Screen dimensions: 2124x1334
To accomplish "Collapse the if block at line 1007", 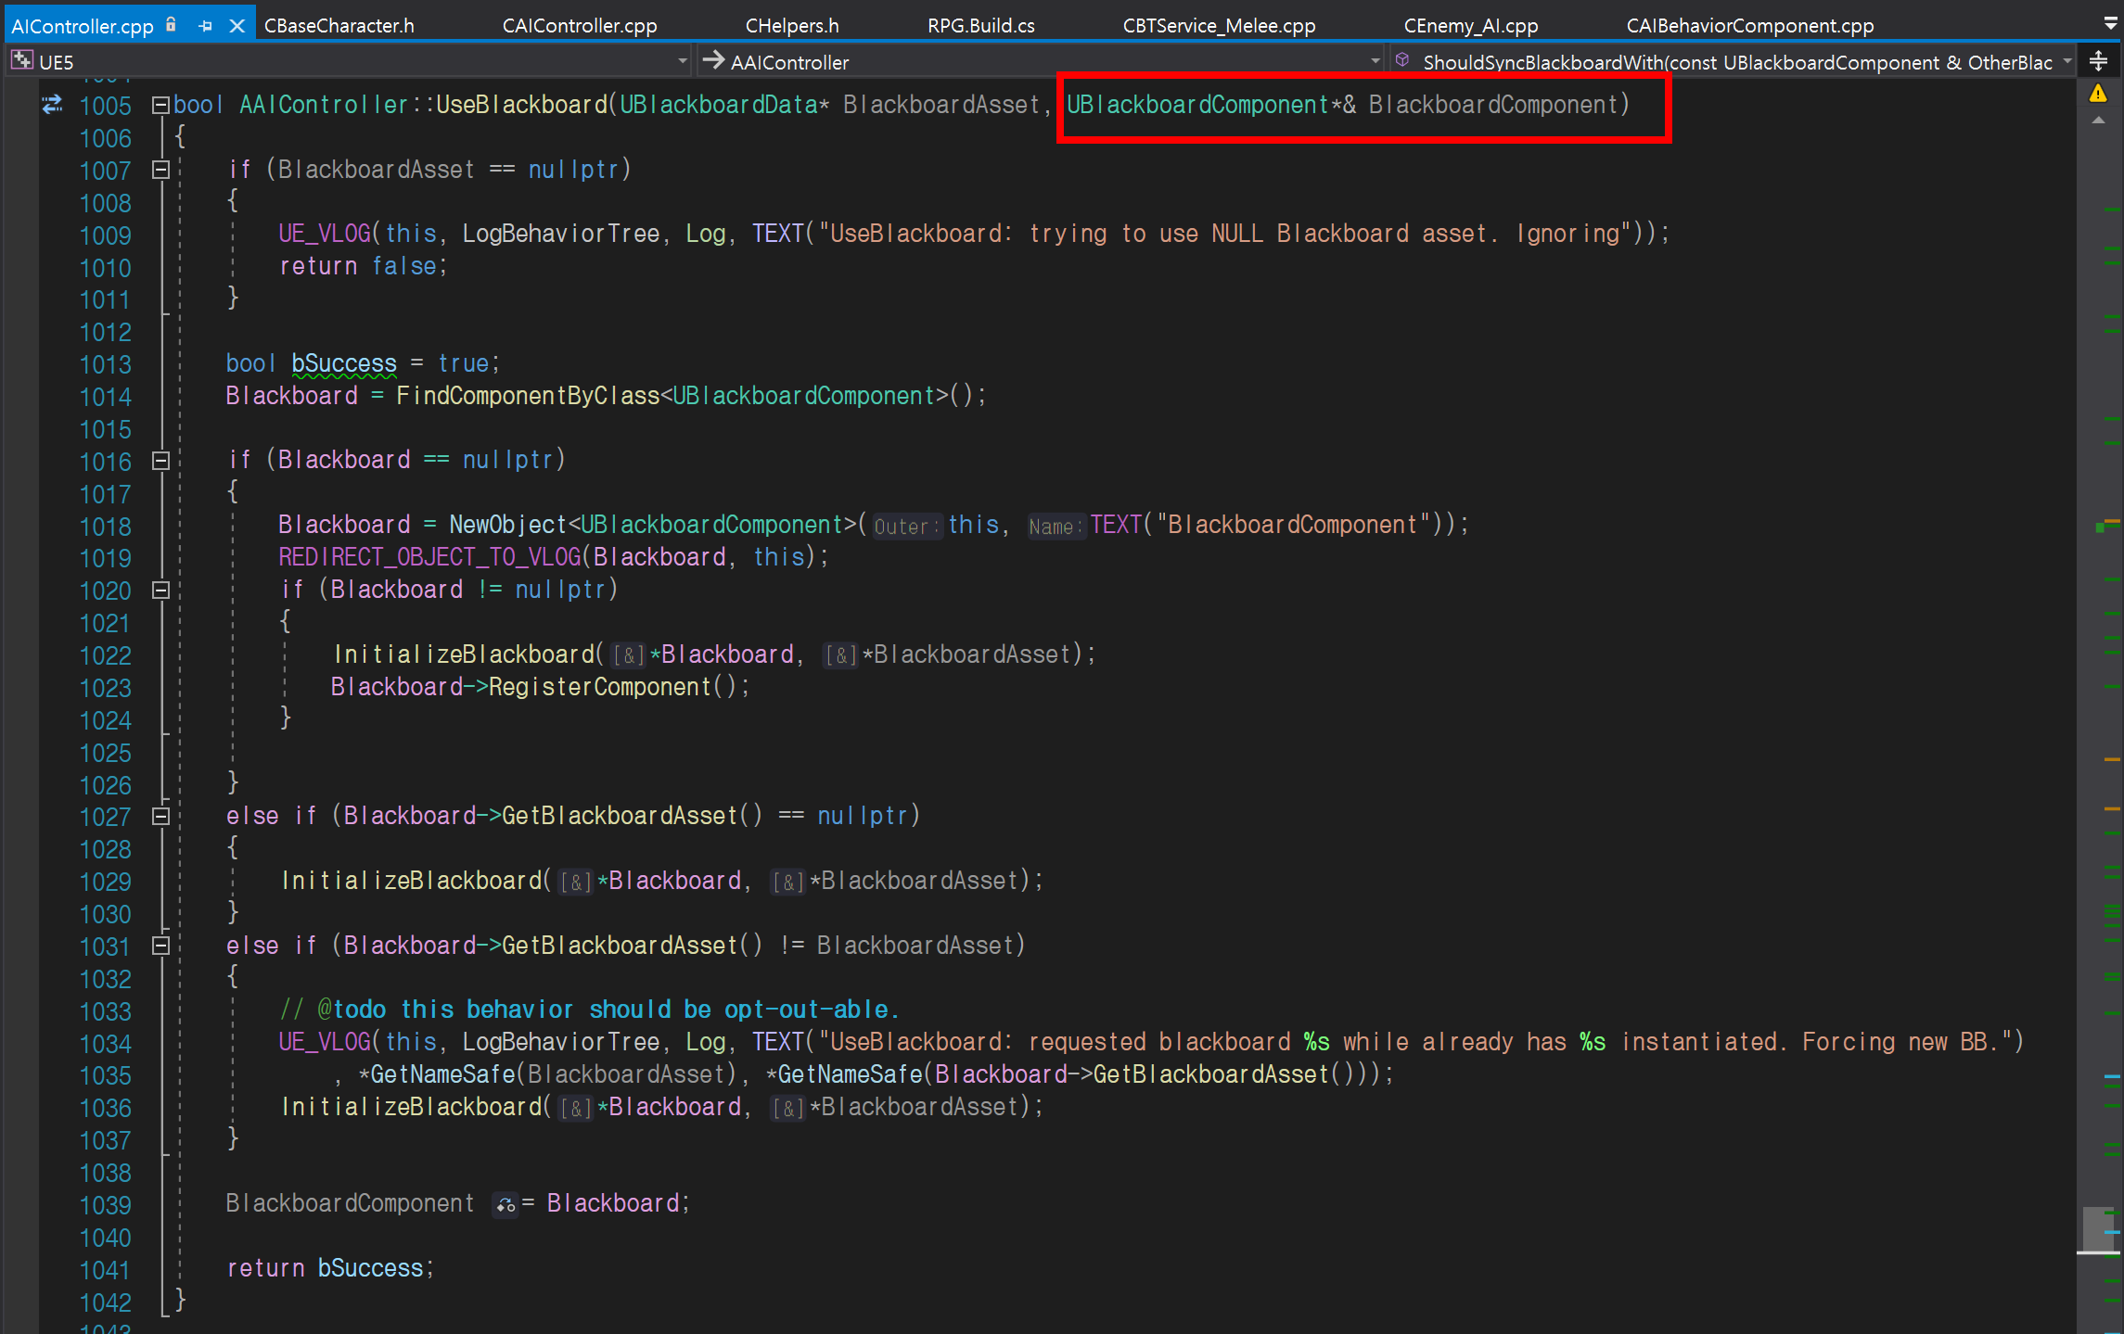I will (x=160, y=170).
